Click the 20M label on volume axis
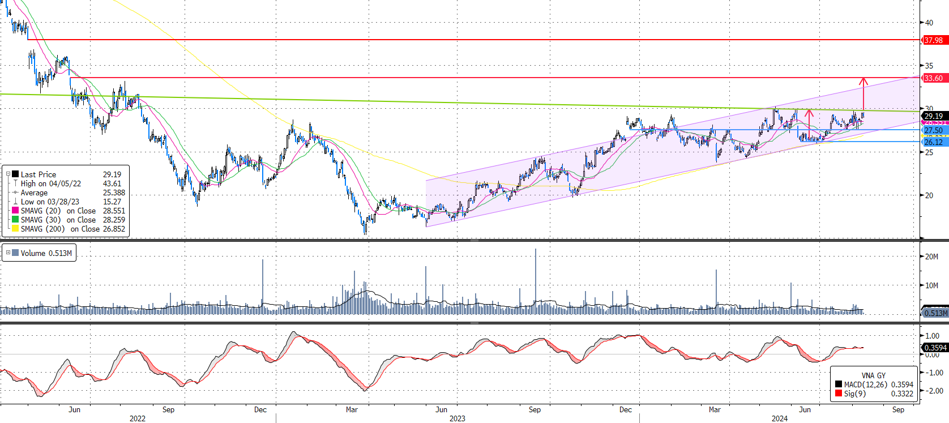The height and width of the screenshot is (423, 949). pos(931,257)
